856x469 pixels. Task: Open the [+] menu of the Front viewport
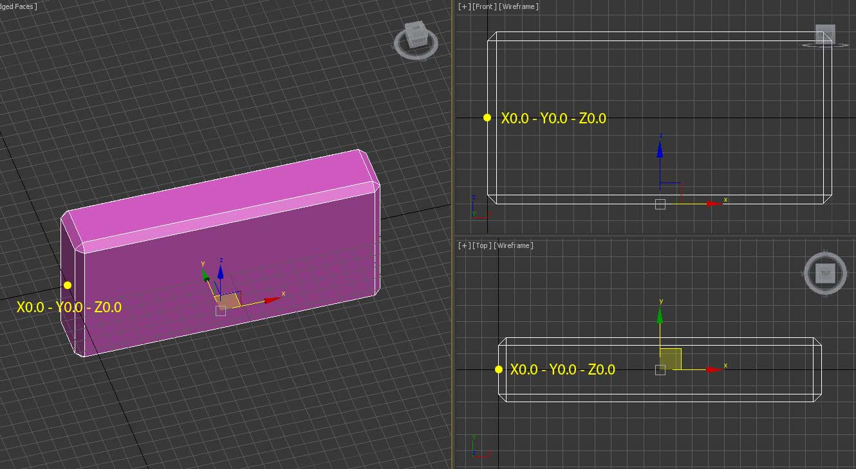463,6
